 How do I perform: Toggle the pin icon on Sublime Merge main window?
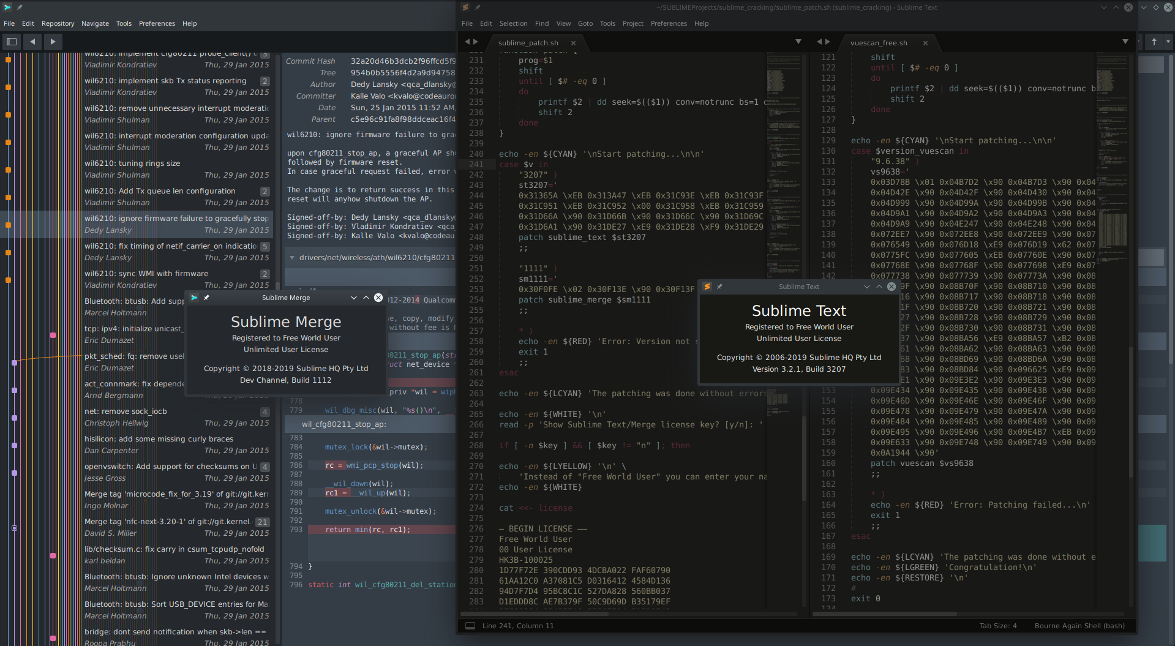click(x=20, y=7)
